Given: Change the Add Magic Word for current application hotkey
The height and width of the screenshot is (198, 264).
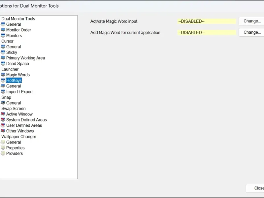Looking at the screenshot, I should point(251,32).
